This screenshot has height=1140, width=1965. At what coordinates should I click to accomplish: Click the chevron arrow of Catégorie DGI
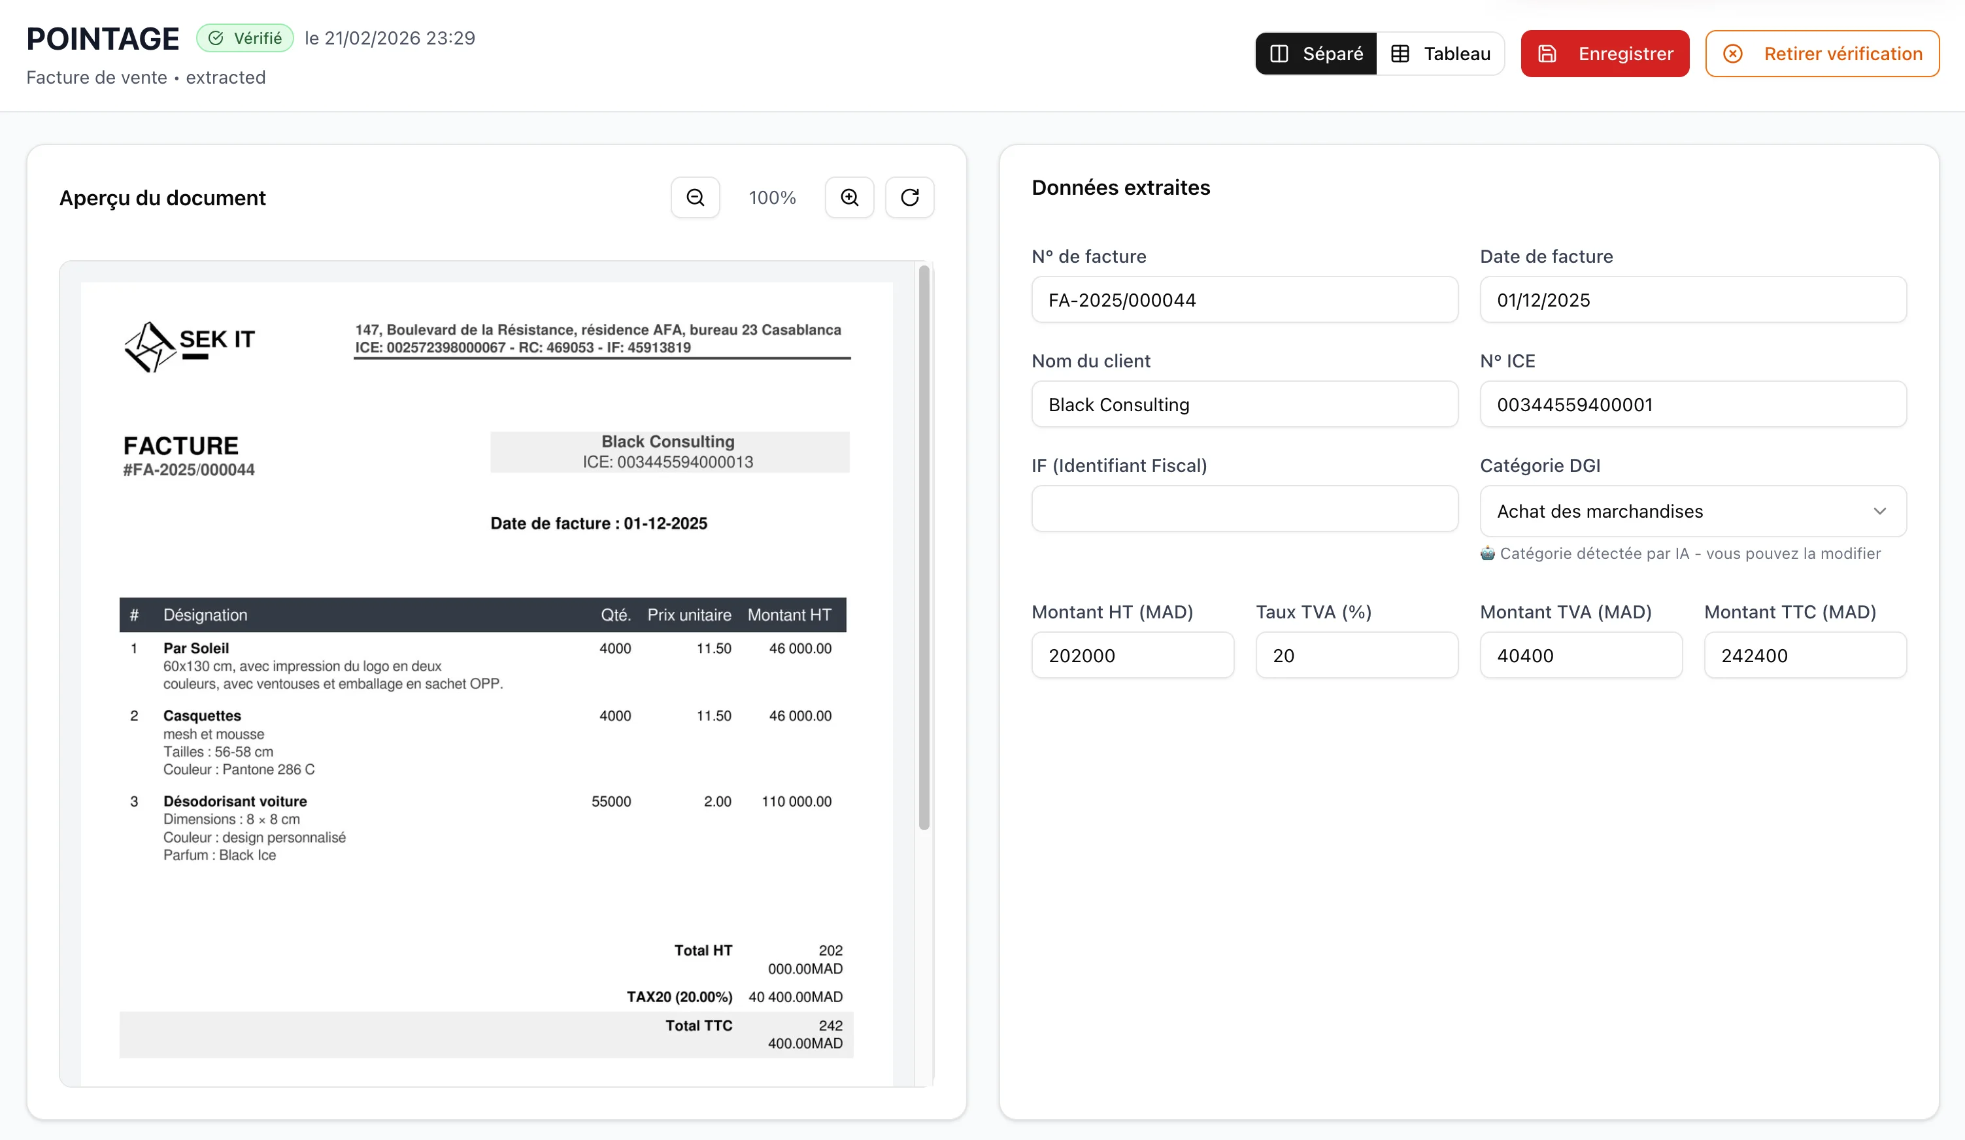[x=1879, y=511]
